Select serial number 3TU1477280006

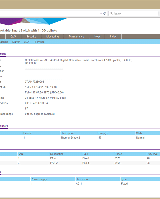pos(35,82)
